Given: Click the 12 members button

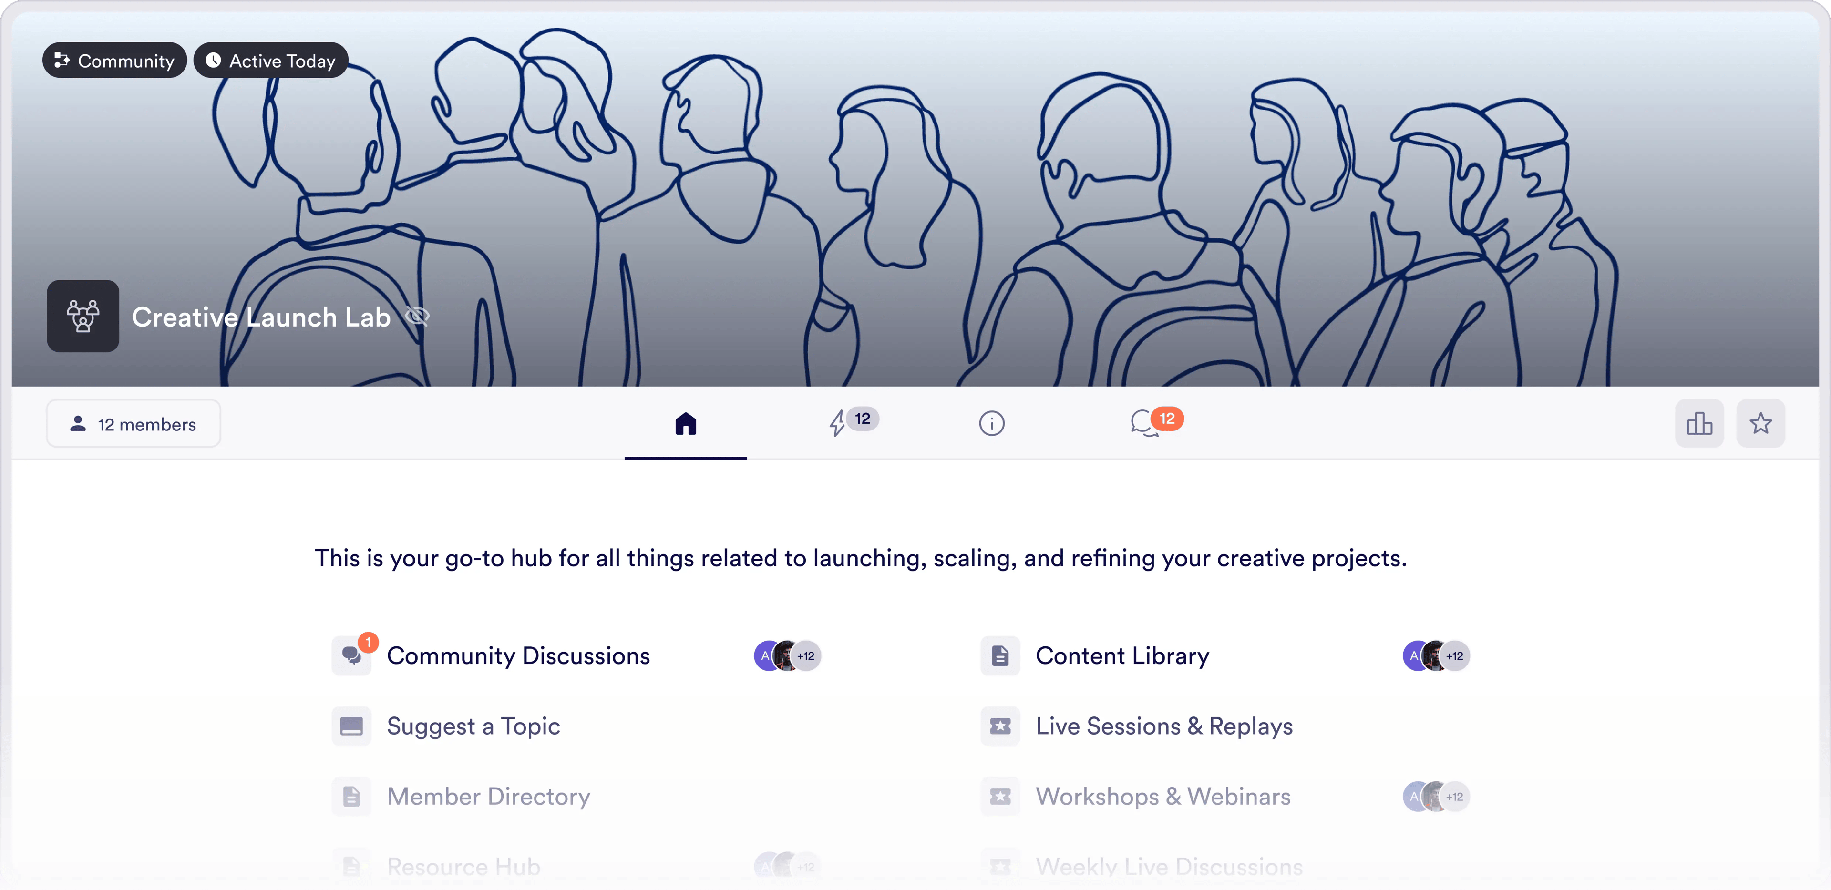Looking at the screenshot, I should click(x=134, y=424).
